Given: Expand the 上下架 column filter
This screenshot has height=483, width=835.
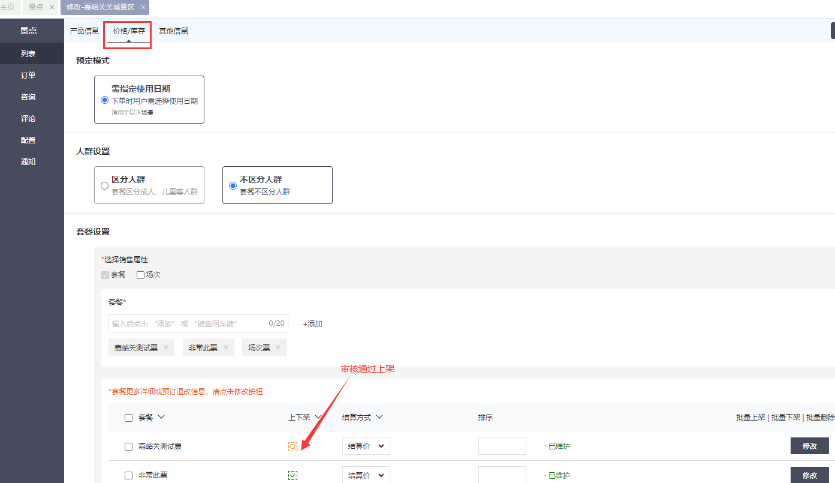Looking at the screenshot, I should (318, 417).
